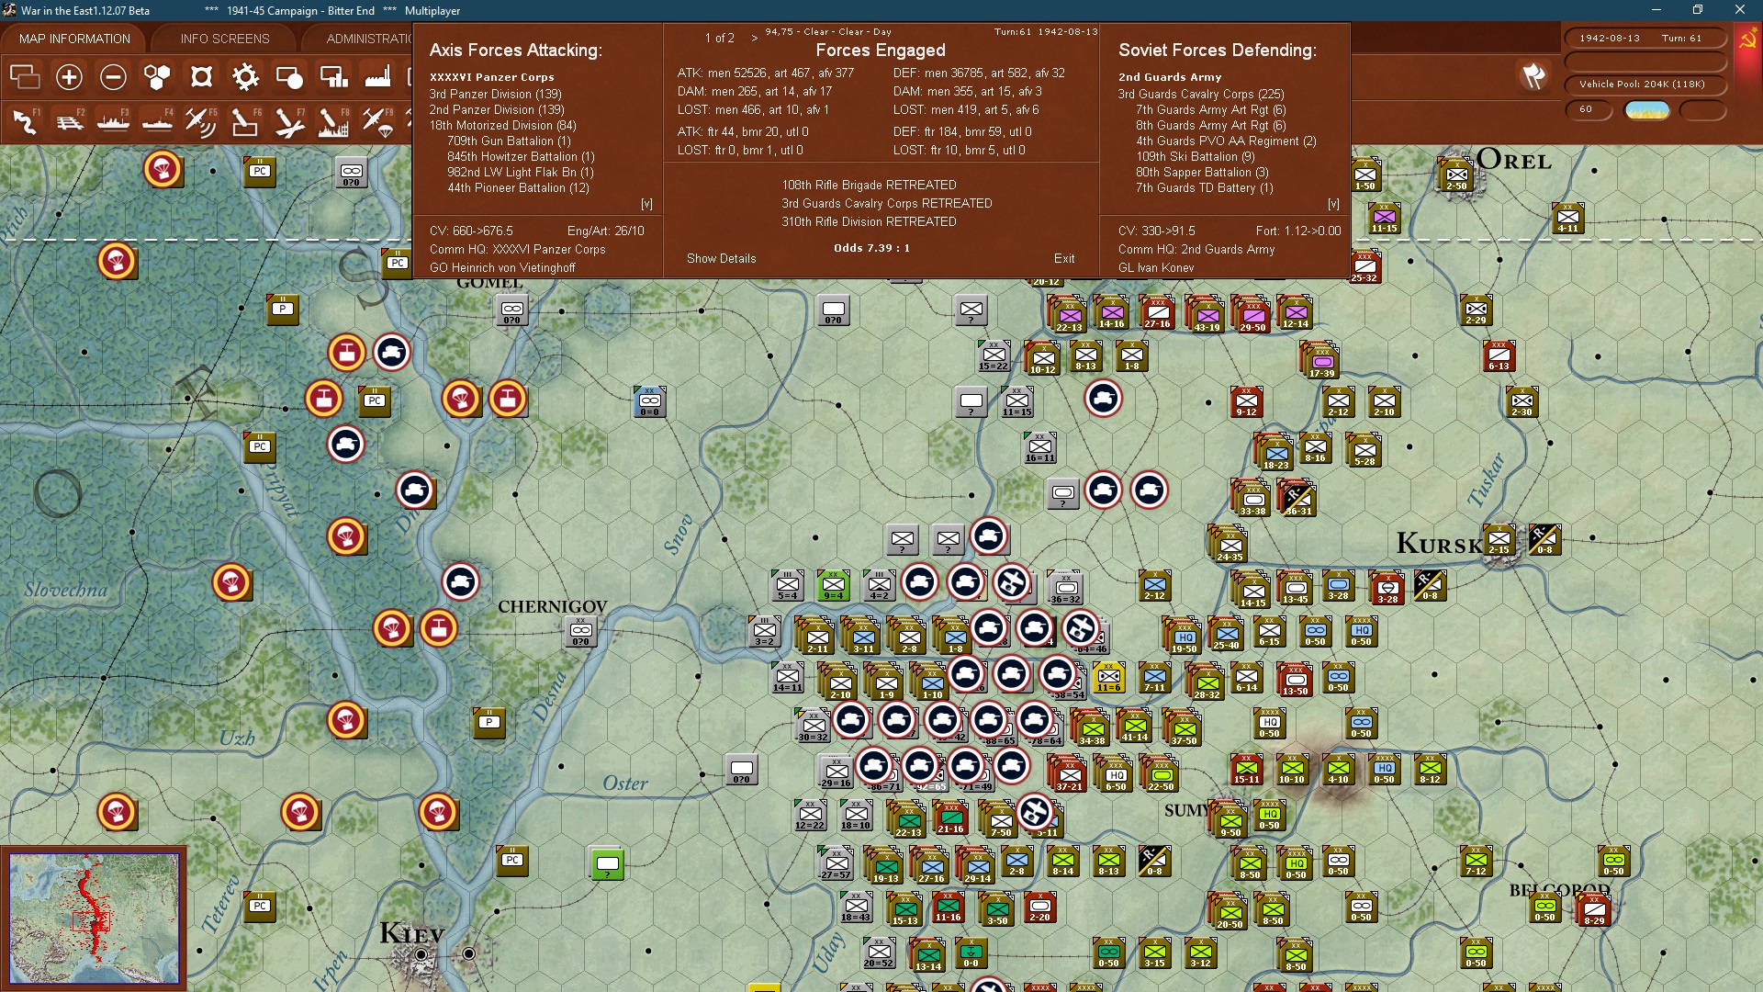Select the 36-31 unit counter
This screenshot has height=992, width=1763.
coord(1298,499)
